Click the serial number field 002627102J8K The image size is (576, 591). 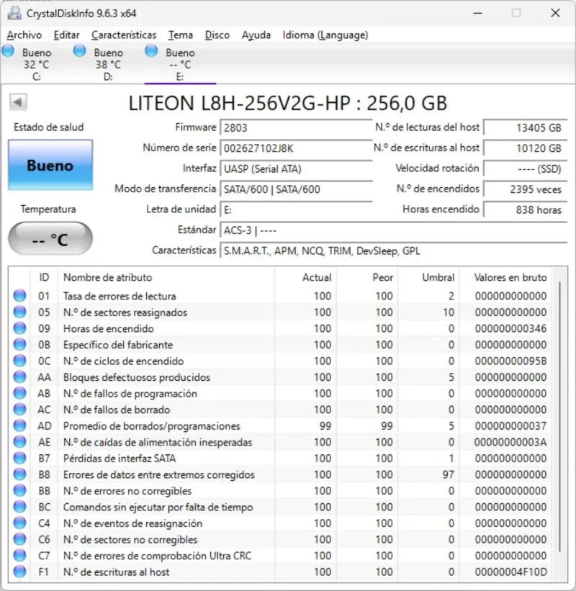point(296,148)
